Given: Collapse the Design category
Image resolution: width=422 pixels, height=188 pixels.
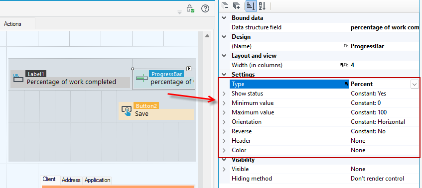Looking at the screenshot, I should [x=224, y=37].
